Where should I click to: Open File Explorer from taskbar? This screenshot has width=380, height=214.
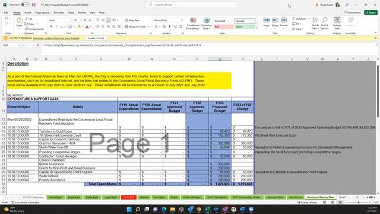173,209
